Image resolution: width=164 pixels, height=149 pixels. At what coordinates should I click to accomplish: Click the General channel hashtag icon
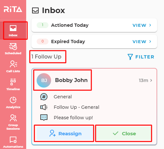pos(44,97)
